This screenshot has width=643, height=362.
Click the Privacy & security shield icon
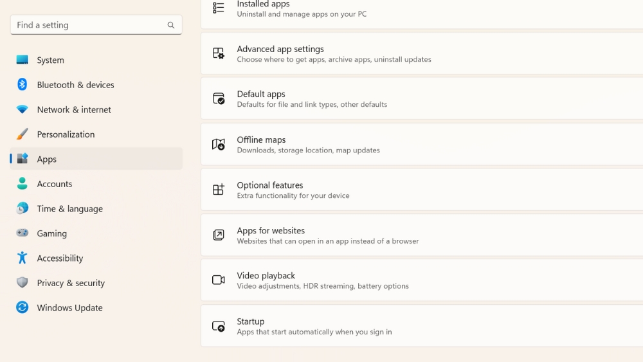tap(23, 283)
